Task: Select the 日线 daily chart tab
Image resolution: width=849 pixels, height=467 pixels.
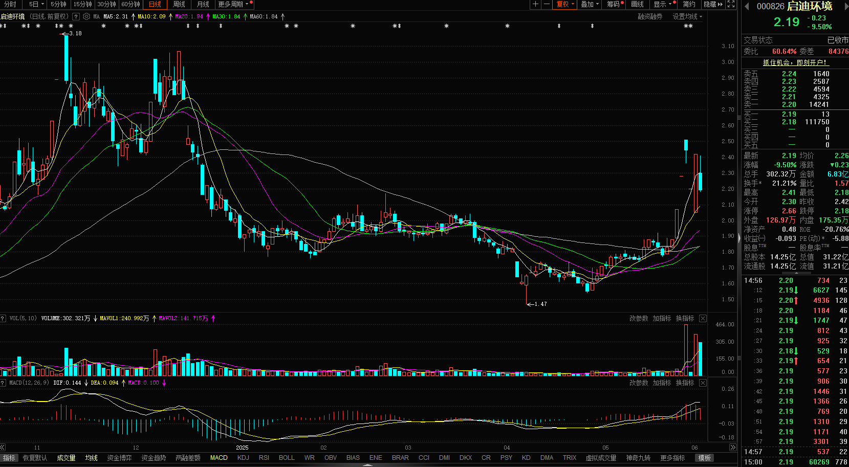Action: tap(155, 4)
